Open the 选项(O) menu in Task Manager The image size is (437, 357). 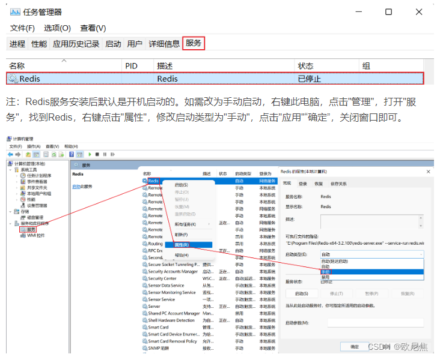tap(57, 28)
